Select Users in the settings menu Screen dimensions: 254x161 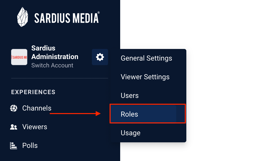click(x=130, y=96)
